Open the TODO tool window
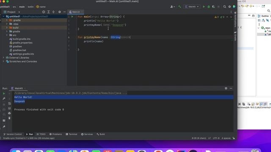271x152 pixels. (41, 134)
